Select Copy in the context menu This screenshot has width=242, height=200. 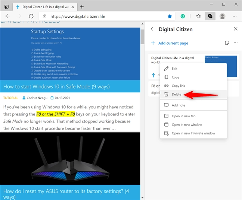(193, 77)
